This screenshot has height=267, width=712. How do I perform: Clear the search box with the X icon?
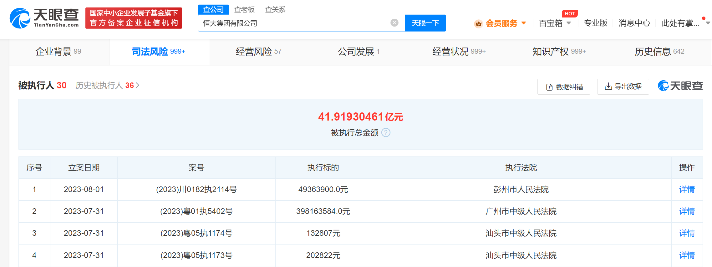pyautogui.click(x=394, y=23)
